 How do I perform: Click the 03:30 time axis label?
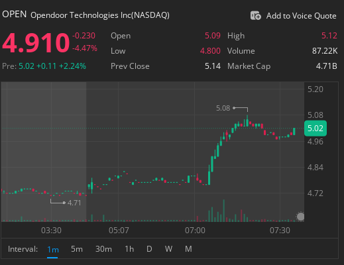click(51, 231)
